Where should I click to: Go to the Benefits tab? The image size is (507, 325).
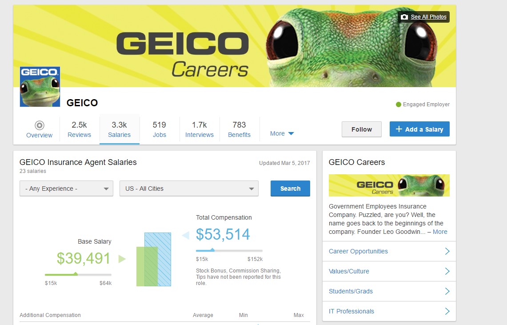[239, 129]
